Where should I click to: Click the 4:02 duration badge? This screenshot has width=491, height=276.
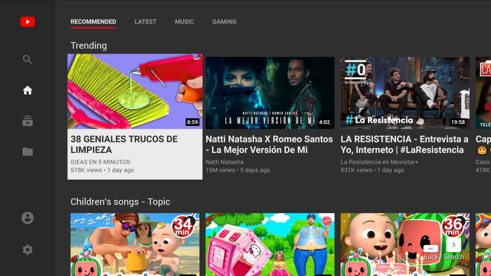point(325,122)
